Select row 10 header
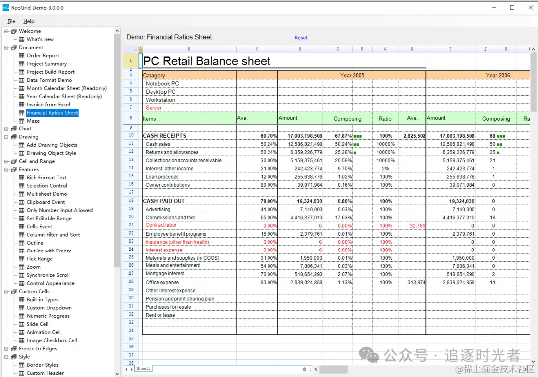 pyautogui.click(x=131, y=135)
